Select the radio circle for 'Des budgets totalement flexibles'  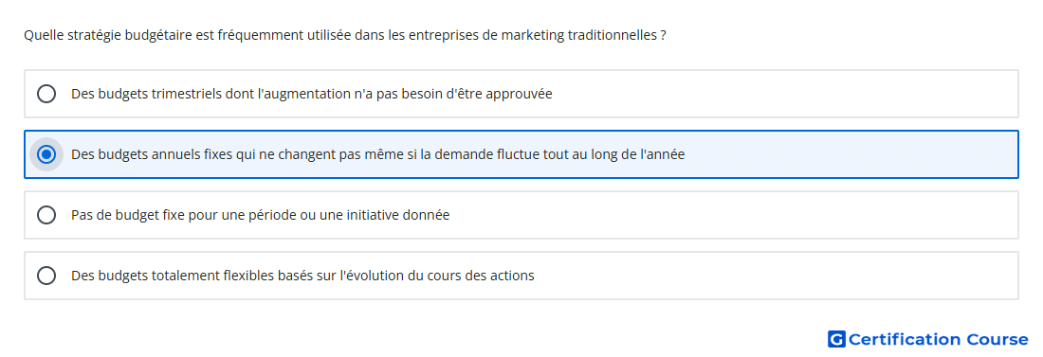46,276
